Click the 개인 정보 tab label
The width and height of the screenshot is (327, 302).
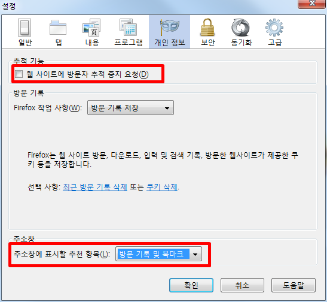(x=169, y=43)
